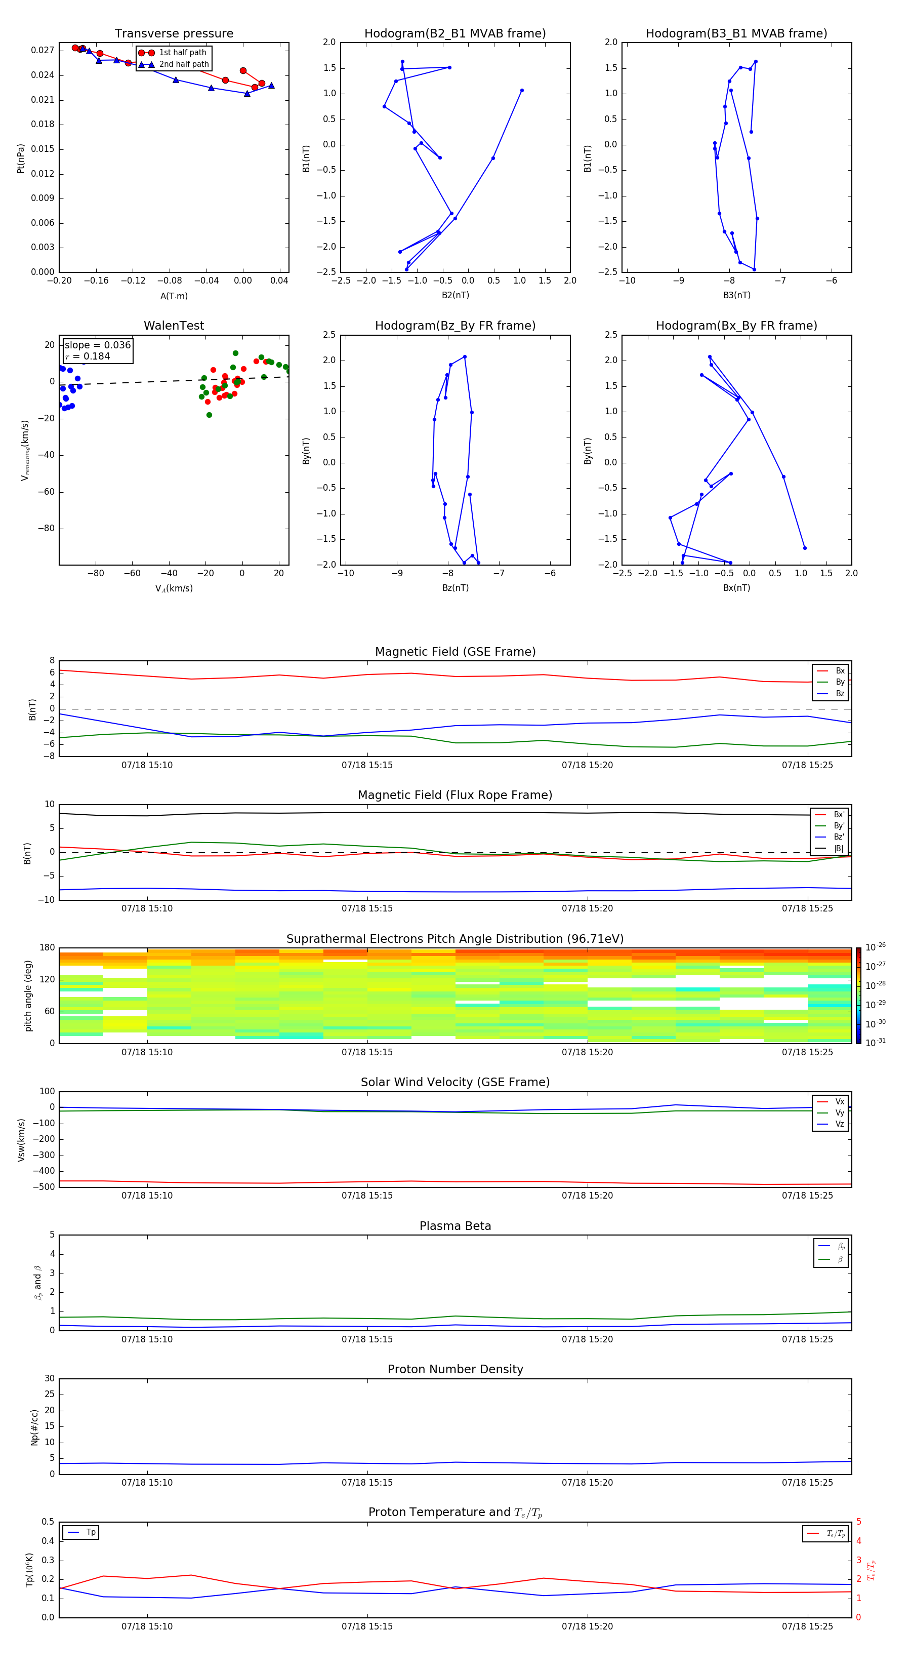The height and width of the screenshot is (1671, 911).
Task: Click the 'Np(#/cc)' axis label
Action: [34, 1427]
